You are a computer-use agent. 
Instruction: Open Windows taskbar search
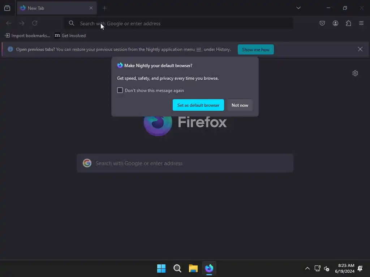click(x=177, y=268)
